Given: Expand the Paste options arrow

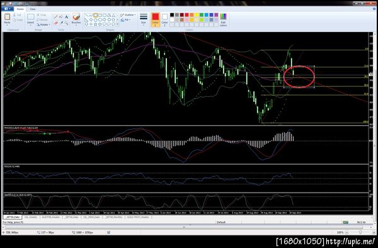Looking at the screenshot, I should [x=7, y=25].
